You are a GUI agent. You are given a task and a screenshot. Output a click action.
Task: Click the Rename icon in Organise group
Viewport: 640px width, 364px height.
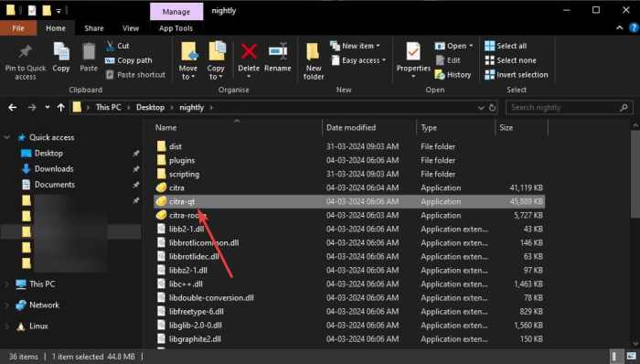[278, 51]
